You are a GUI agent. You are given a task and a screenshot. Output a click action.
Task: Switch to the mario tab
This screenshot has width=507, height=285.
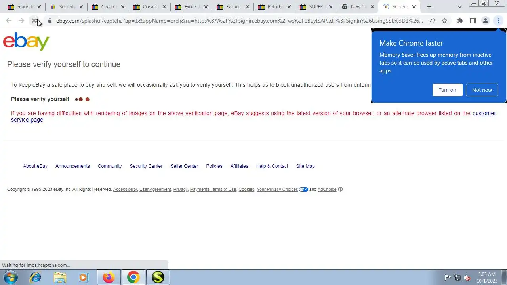click(x=25, y=7)
